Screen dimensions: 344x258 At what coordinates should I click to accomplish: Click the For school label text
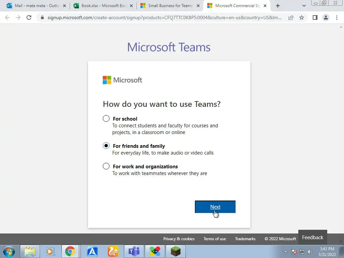[x=125, y=119]
